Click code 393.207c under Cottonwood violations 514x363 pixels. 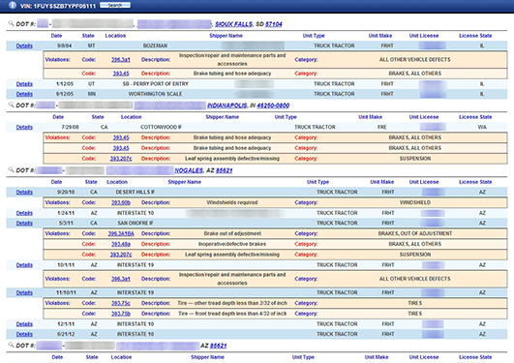[121, 159]
